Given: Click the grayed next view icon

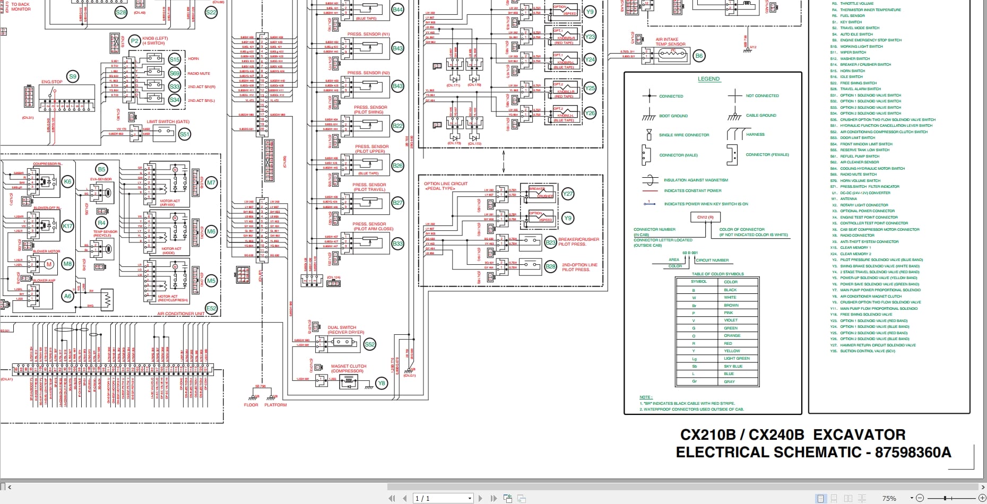Looking at the screenshot, I should (522, 498).
